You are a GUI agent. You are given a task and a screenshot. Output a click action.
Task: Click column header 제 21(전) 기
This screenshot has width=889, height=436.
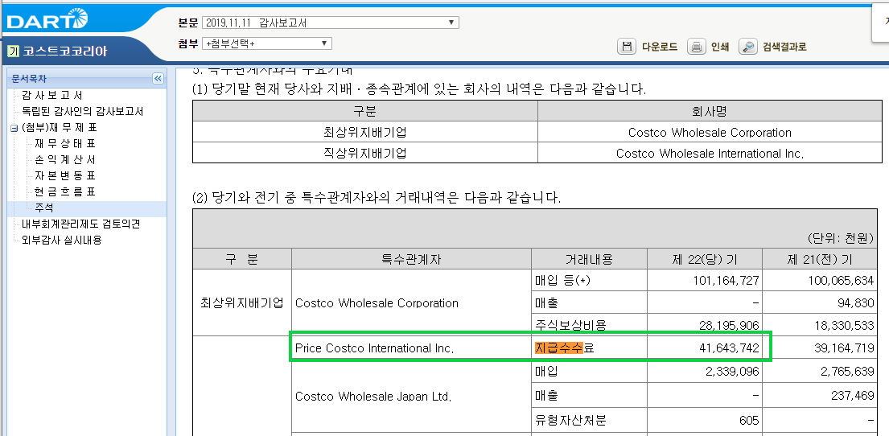(819, 260)
